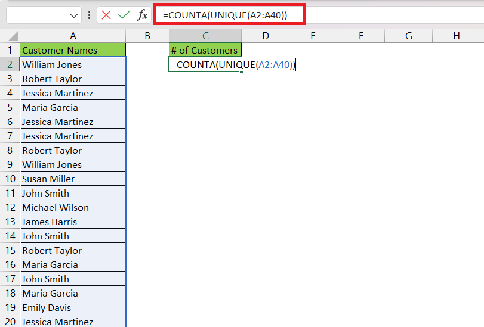The width and height of the screenshot is (484, 327).
Task: Confirm the formula with the green checkmark
Action: [124, 15]
